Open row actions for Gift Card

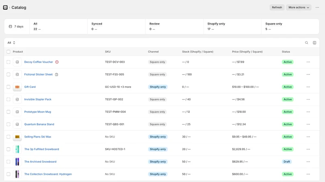coord(308,87)
